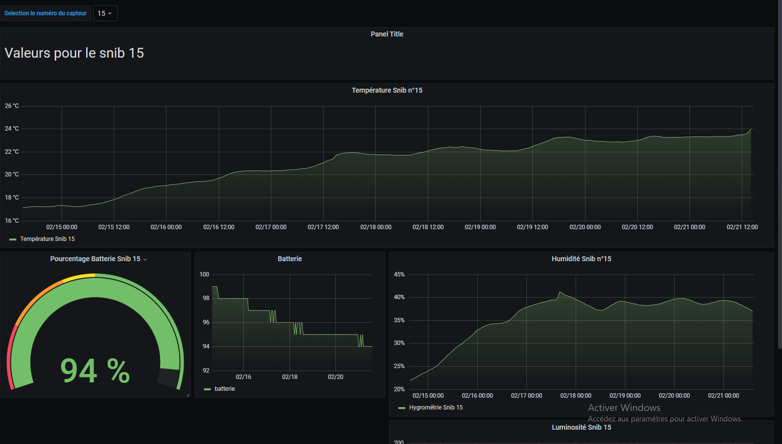The height and width of the screenshot is (444, 782).
Task: Click the 02/18 00:00 temperature axis label
Action: coord(376,227)
